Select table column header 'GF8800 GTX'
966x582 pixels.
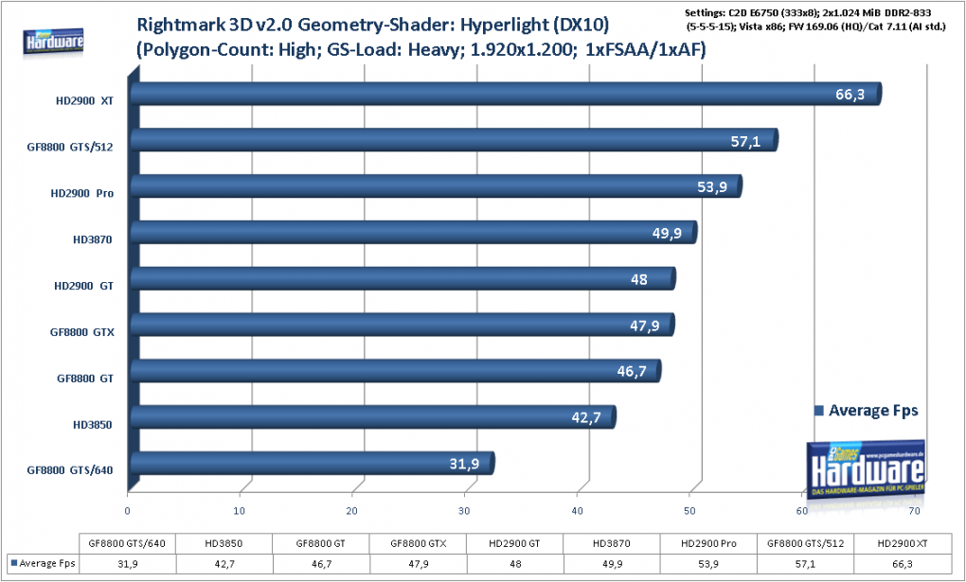(418, 544)
